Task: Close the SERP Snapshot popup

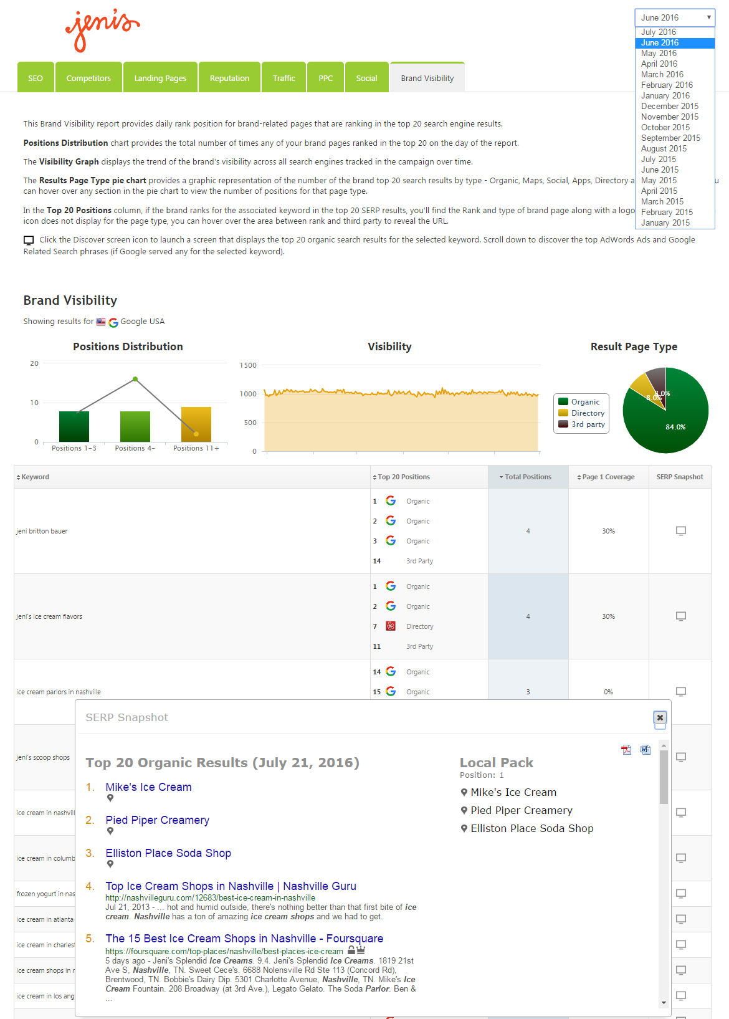Action: [660, 717]
